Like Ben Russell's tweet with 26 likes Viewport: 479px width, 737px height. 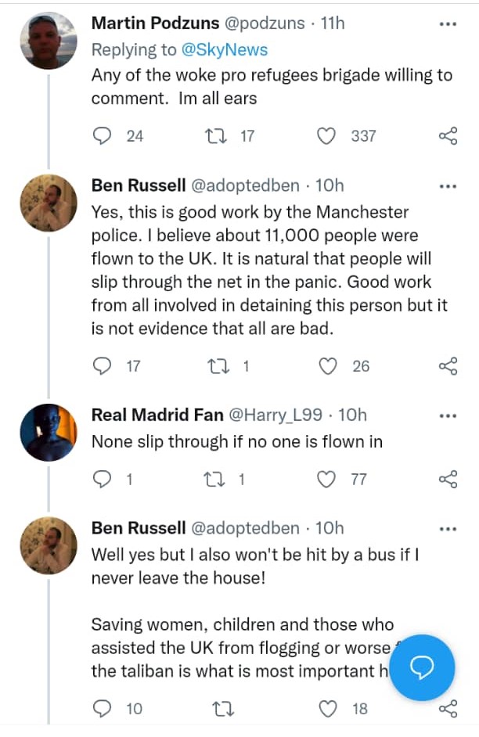click(329, 365)
